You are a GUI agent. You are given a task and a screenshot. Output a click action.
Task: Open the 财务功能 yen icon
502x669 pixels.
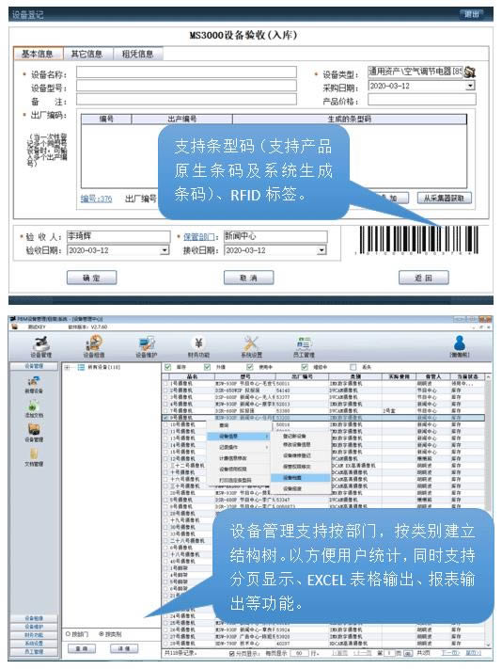coord(198,343)
